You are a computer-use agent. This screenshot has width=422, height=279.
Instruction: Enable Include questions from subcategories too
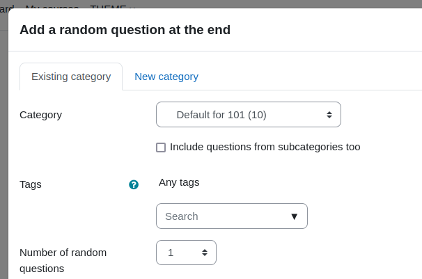(161, 148)
